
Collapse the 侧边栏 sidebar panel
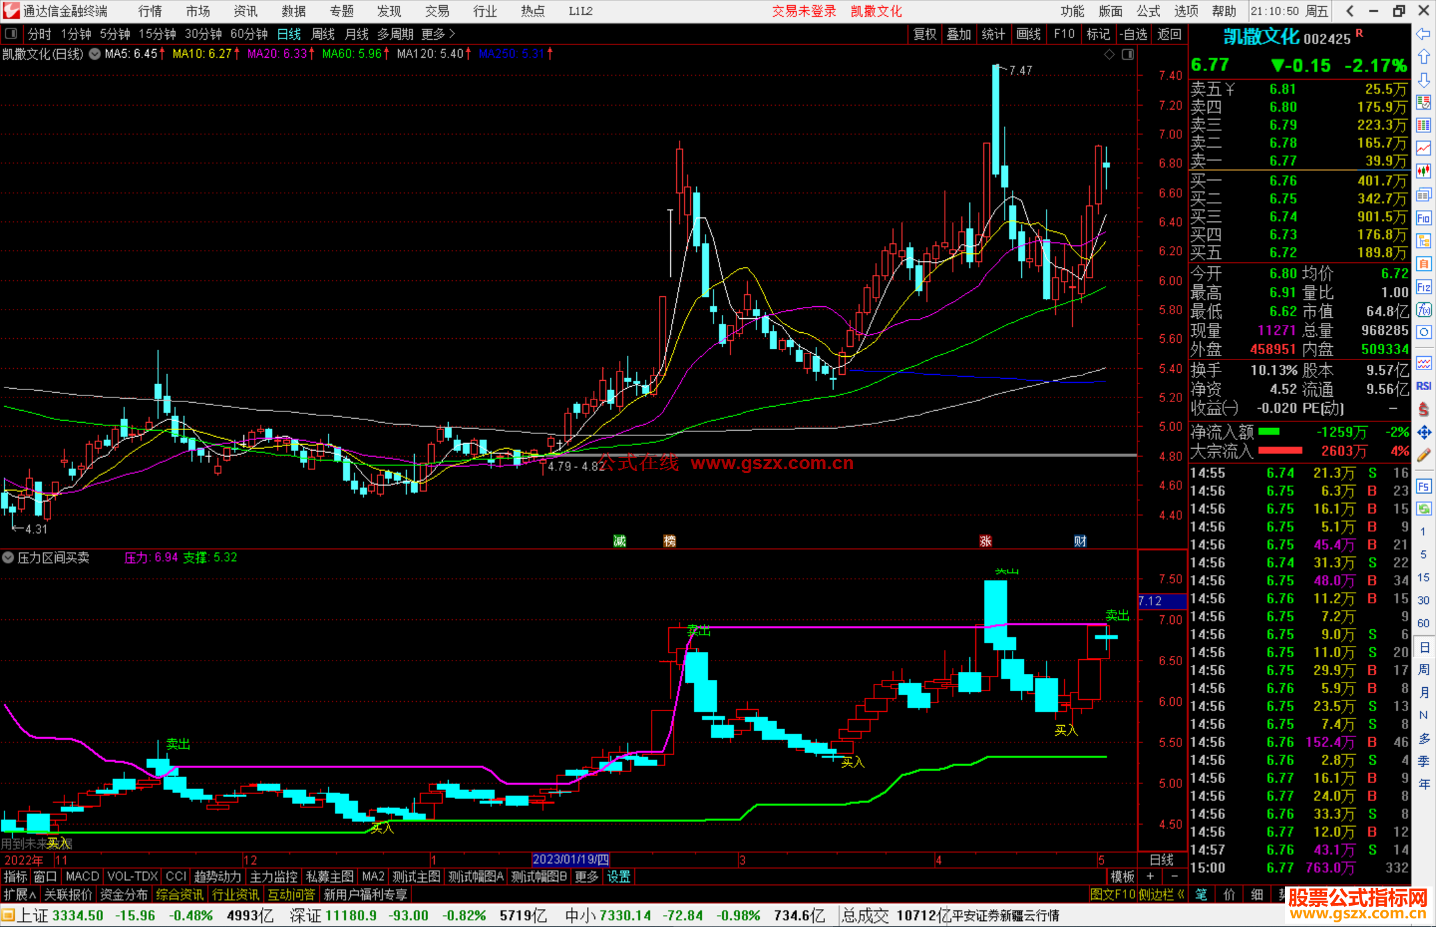(x=1161, y=894)
